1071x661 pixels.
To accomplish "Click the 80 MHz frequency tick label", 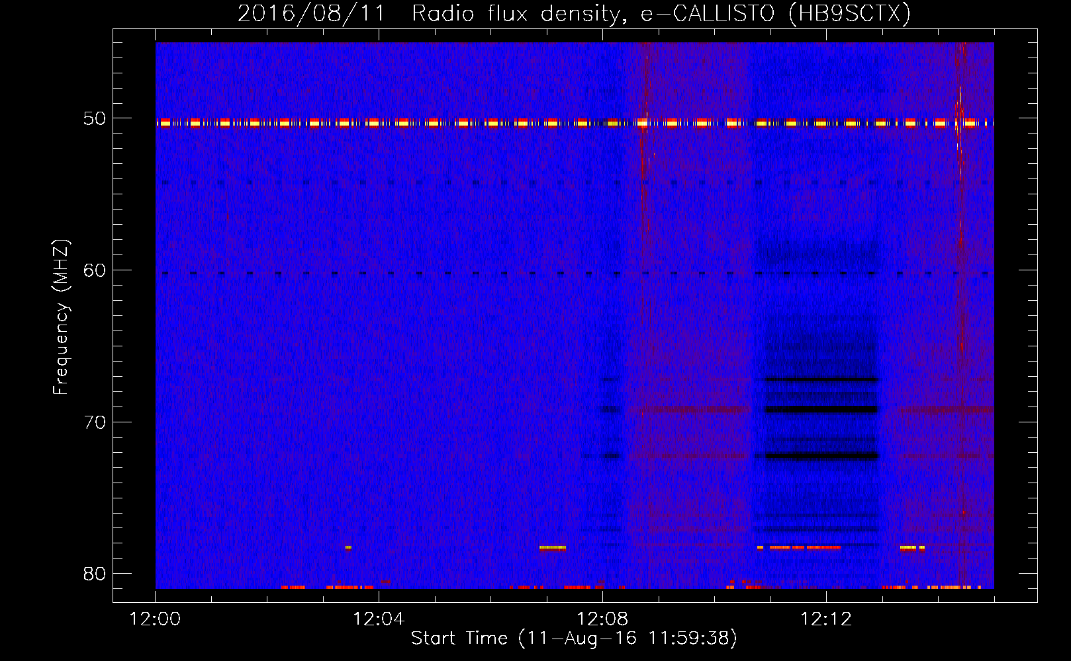I will click(95, 574).
